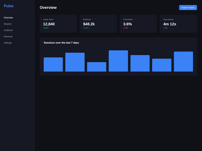Select Revenue in the sidebar

[8, 37]
